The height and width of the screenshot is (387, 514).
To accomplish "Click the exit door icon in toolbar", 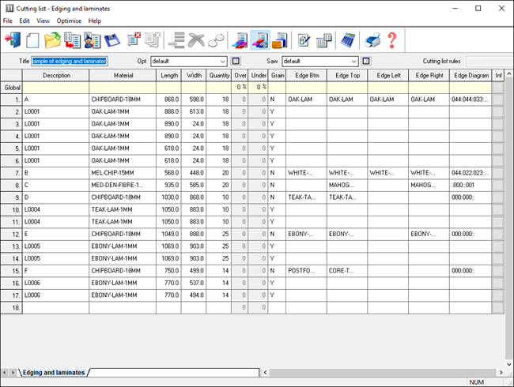I will pos(13,40).
